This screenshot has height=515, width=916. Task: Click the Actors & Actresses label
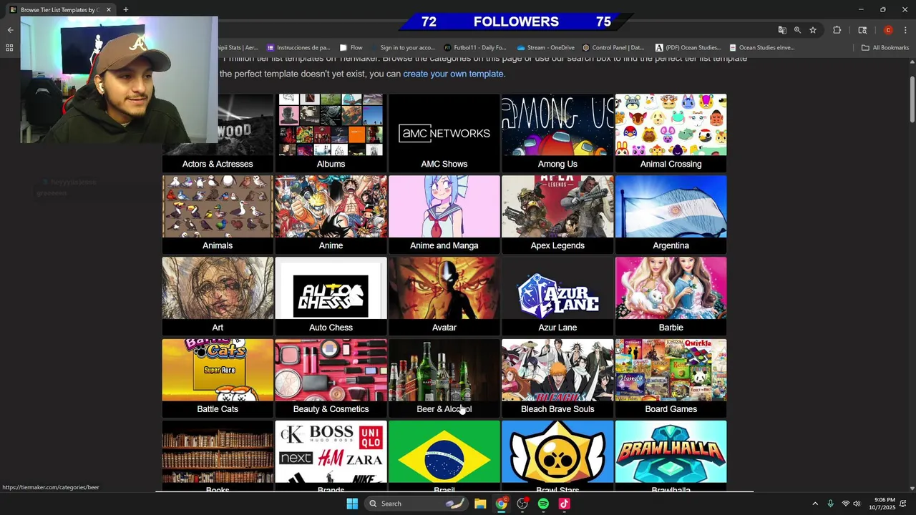click(218, 164)
